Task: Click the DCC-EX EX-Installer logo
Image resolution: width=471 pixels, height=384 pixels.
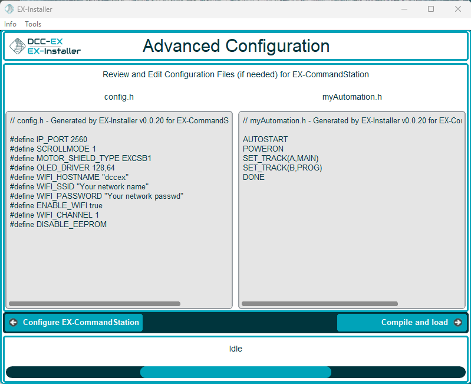Action: (x=45, y=46)
